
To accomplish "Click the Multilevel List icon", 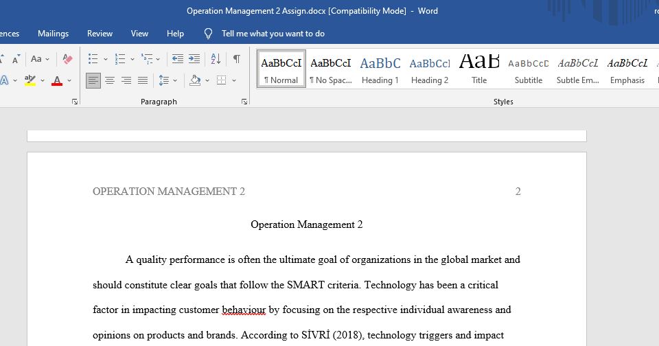I will click(147, 59).
